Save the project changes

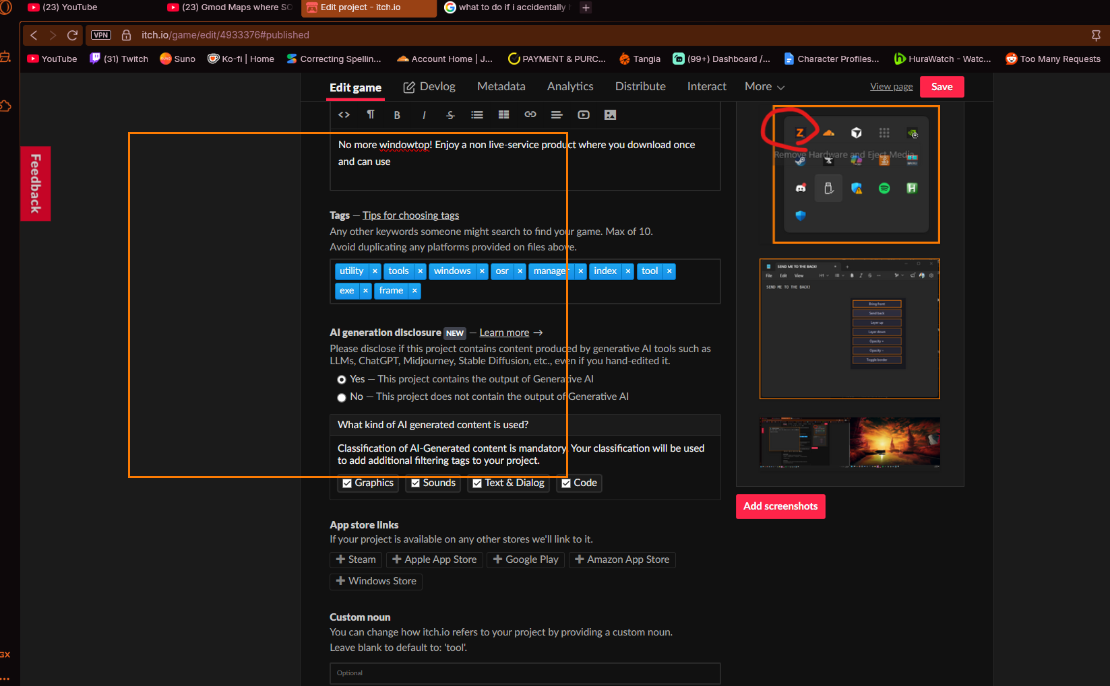942,87
